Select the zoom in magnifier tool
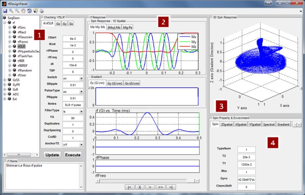The height and width of the screenshot is (195, 305). (x=11, y=11)
